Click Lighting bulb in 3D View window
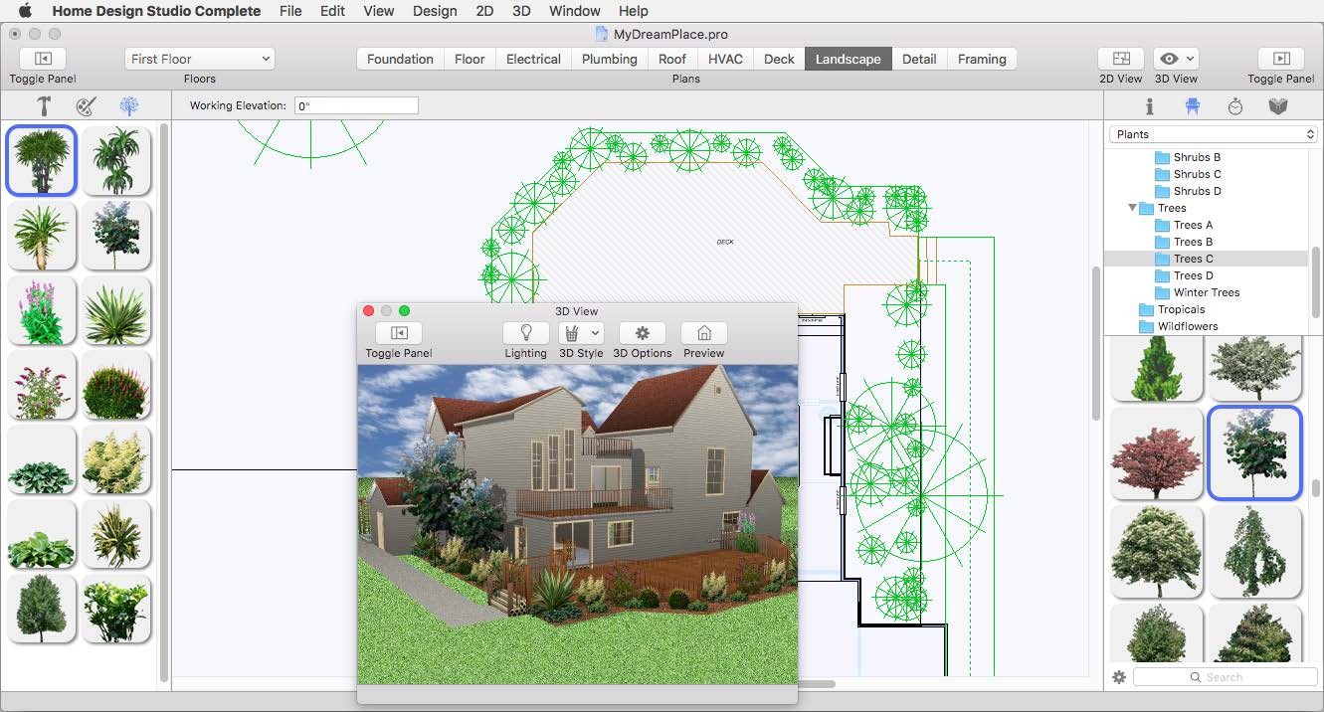 [x=525, y=333]
